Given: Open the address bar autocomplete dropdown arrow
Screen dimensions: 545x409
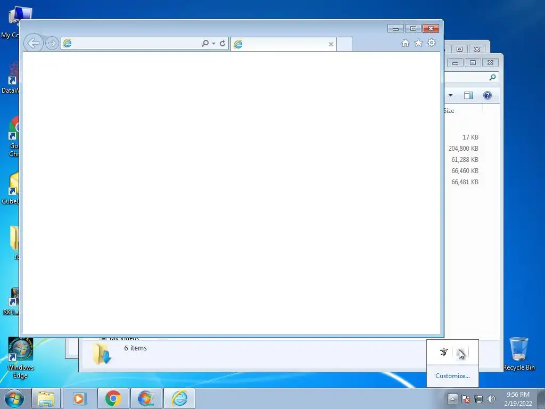Looking at the screenshot, I should pos(213,44).
